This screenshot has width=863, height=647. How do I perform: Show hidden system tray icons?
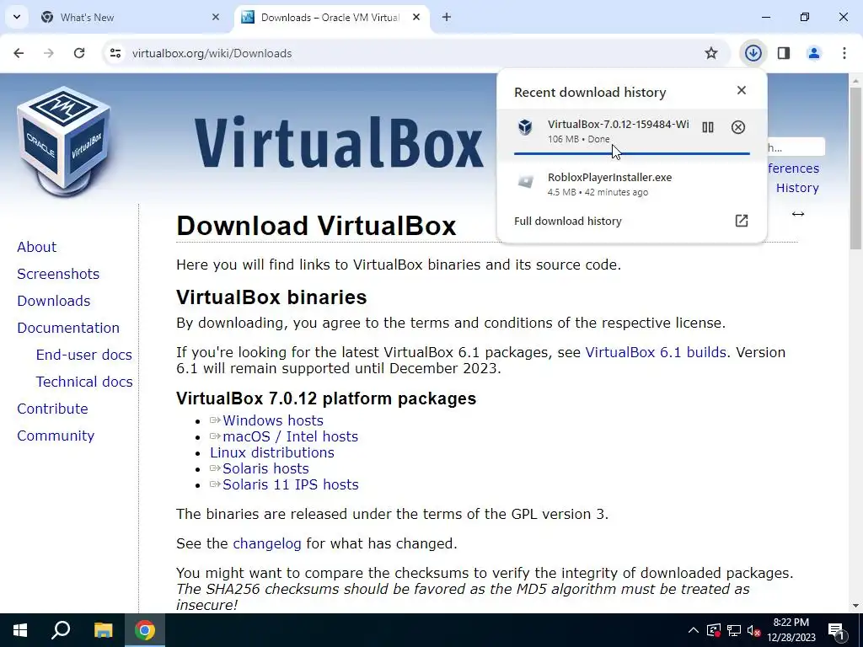point(694,630)
